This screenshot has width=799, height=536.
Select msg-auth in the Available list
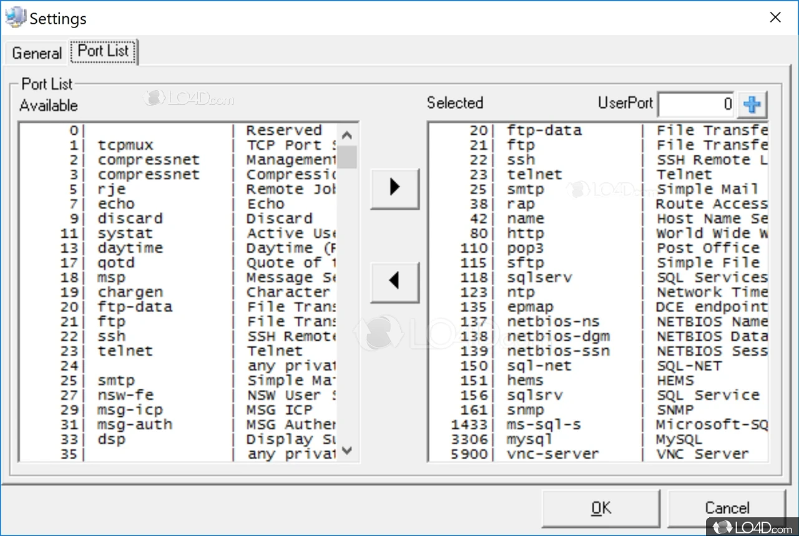[179, 425]
